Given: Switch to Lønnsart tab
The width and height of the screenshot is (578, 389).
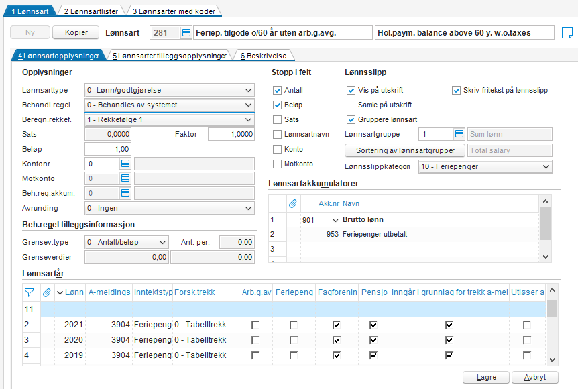Looking at the screenshot, I should point(30,11).
